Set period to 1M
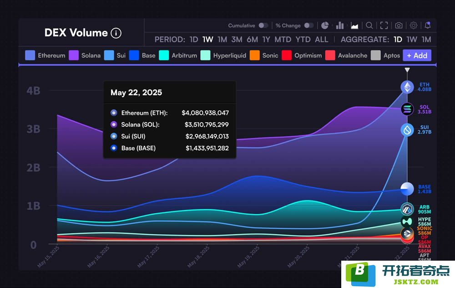The image size is (455, 288). coord(222,40)
